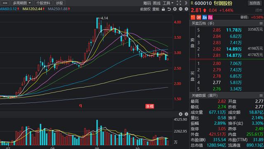The width and height of the screenshot is (264, 149).
Task: Select the 涨停 3.05 limit-up value
Action: click(x=222, y=129)
